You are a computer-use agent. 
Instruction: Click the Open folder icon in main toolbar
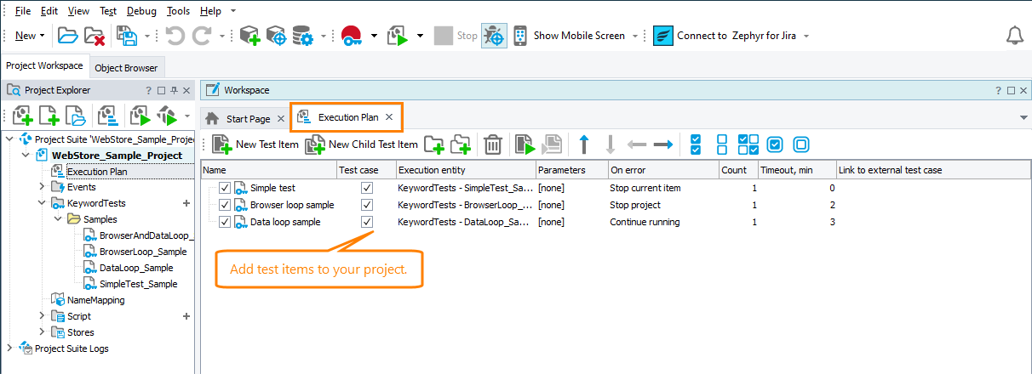coord(67,36)
